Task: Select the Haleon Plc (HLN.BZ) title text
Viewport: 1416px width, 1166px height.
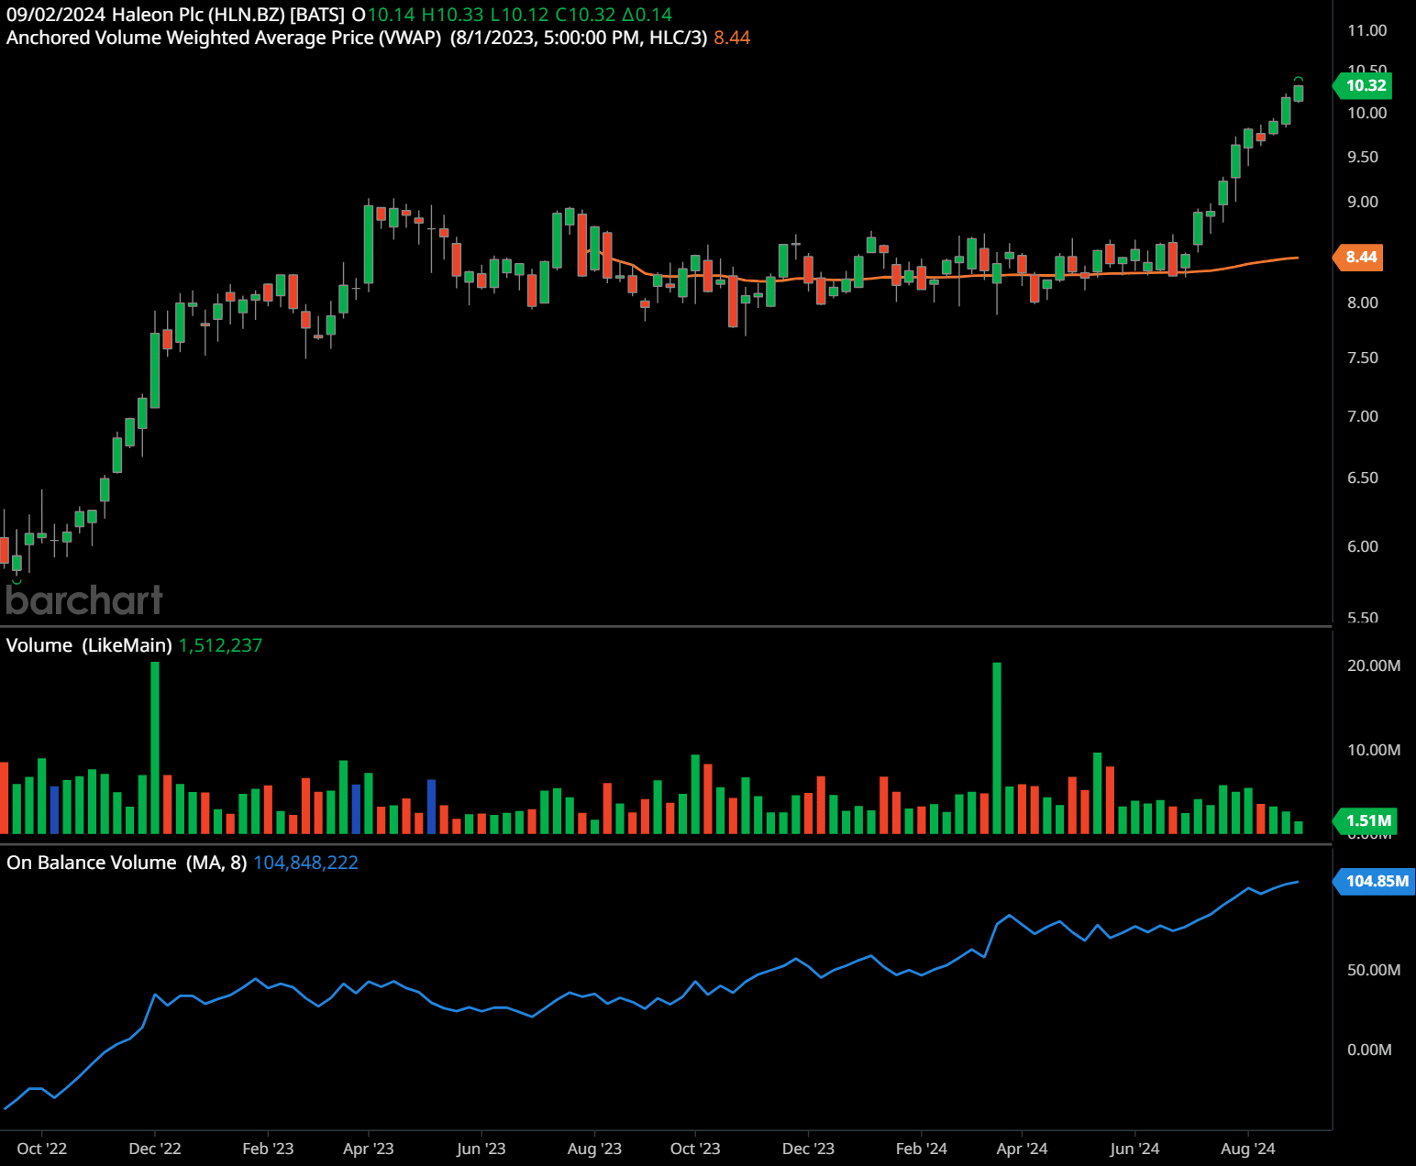Action: pyautogui.click(x=198, y=15)
